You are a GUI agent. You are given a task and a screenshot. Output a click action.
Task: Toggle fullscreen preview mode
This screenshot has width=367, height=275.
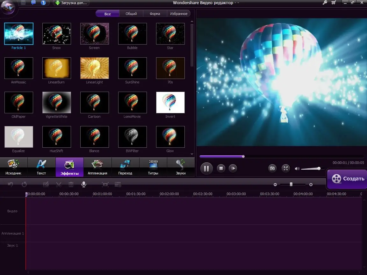[286, 168]
